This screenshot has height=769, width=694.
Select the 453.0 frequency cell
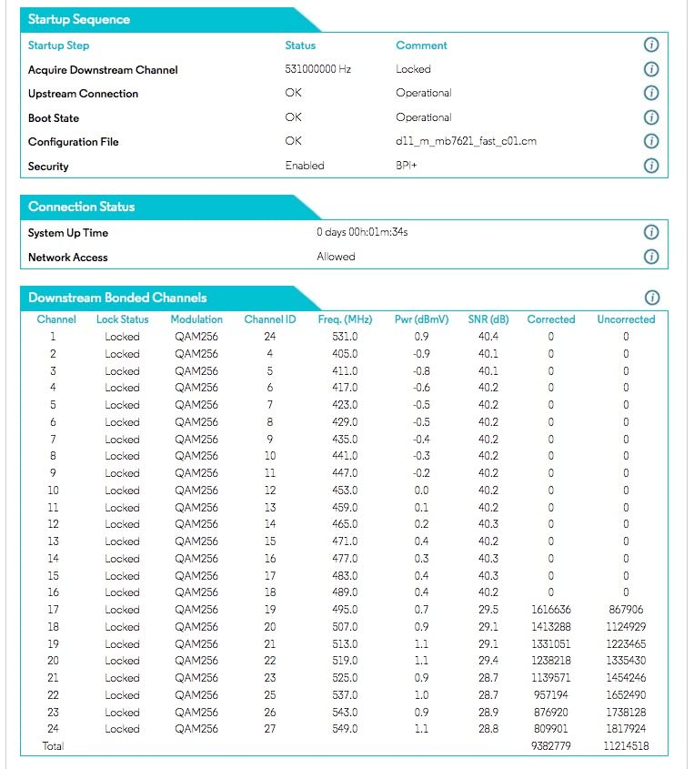345,490
